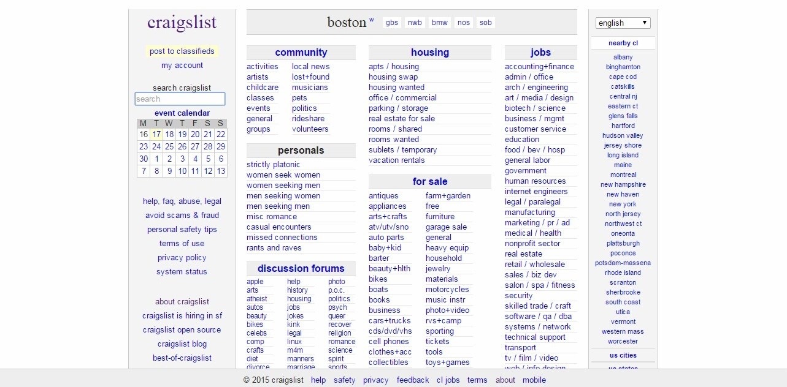This screenshot has width=787, height=387.
Task: Click the search craigslist input field
Action: point(180,99)
